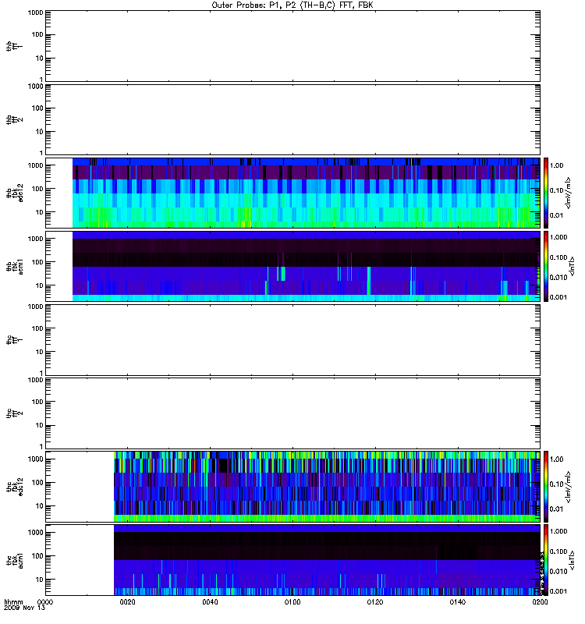Click the 1.00 value on thc edc12 color bar
The image size is (585, 624).
pos(556,459)
